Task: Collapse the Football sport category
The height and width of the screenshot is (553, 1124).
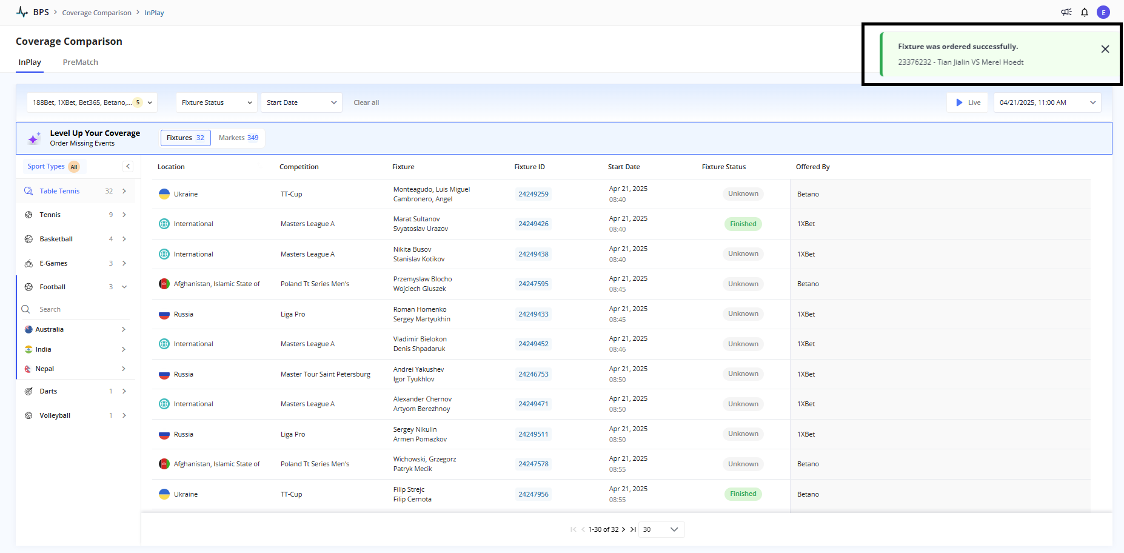Action: pos(124,287)
